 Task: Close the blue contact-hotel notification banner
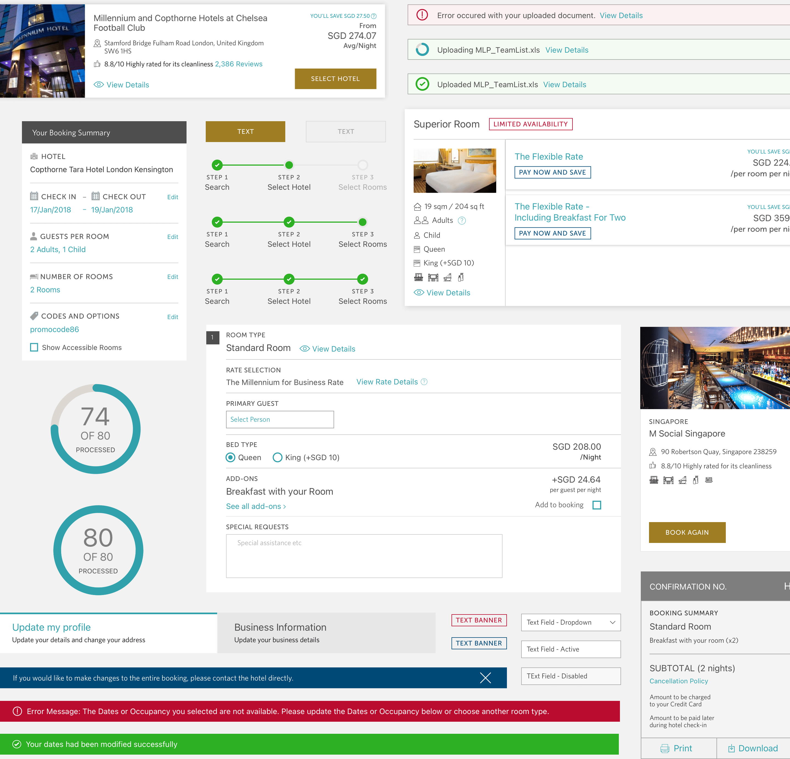[485, 678]
